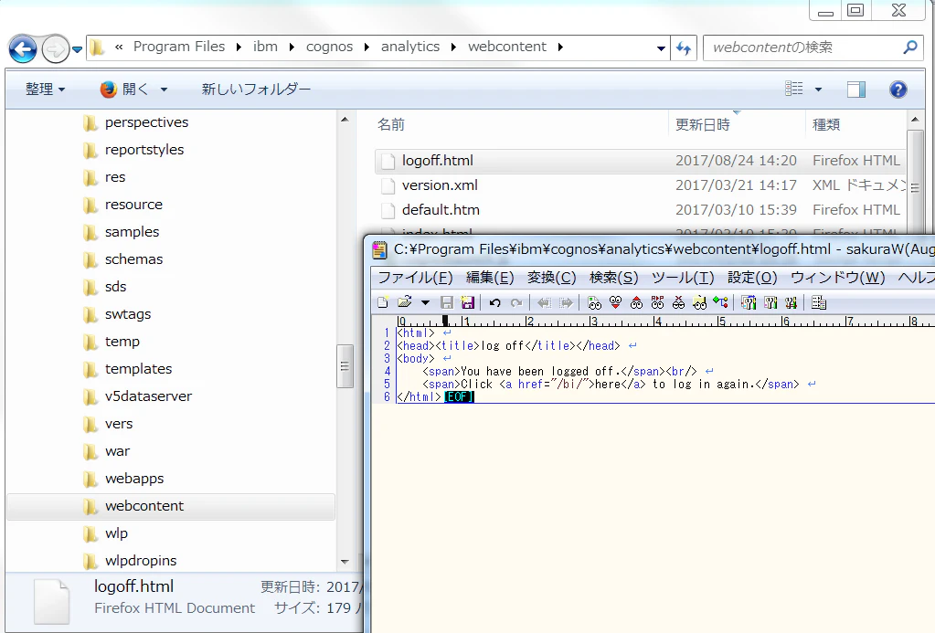Click the third settings tools icon in sakura
Screen dimensions: 935x633
[791, 302]
